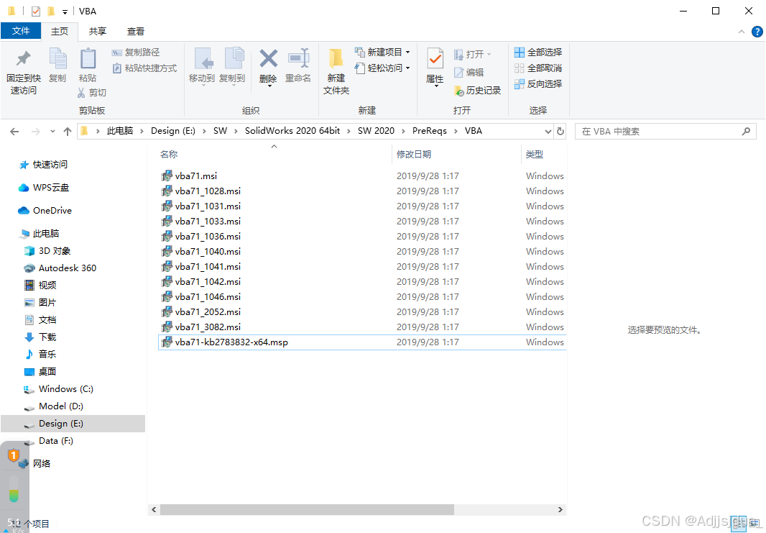Click Copy Path (复制路径)

click(x=136, y=53)
